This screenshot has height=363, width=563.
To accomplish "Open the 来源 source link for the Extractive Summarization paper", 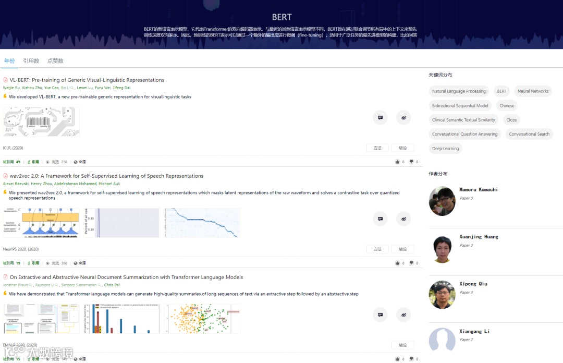I will (80, 359).
